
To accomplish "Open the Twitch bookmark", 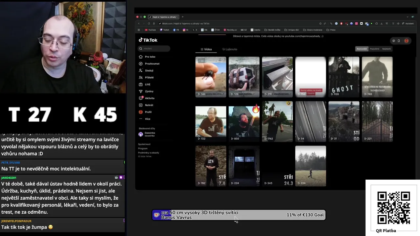I will click(x=165, y=30).
